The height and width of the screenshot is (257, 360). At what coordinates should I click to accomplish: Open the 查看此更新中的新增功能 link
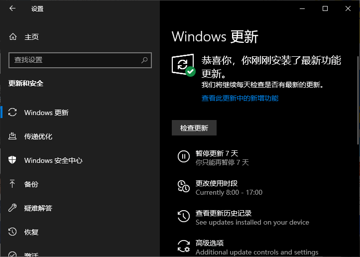(240, 98)
